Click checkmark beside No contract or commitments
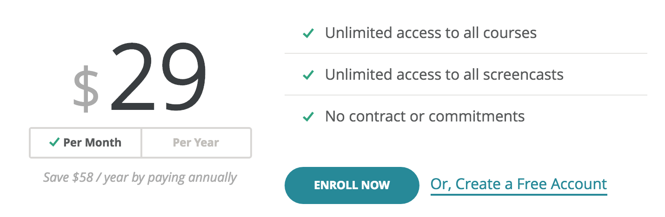 point(308,116)
